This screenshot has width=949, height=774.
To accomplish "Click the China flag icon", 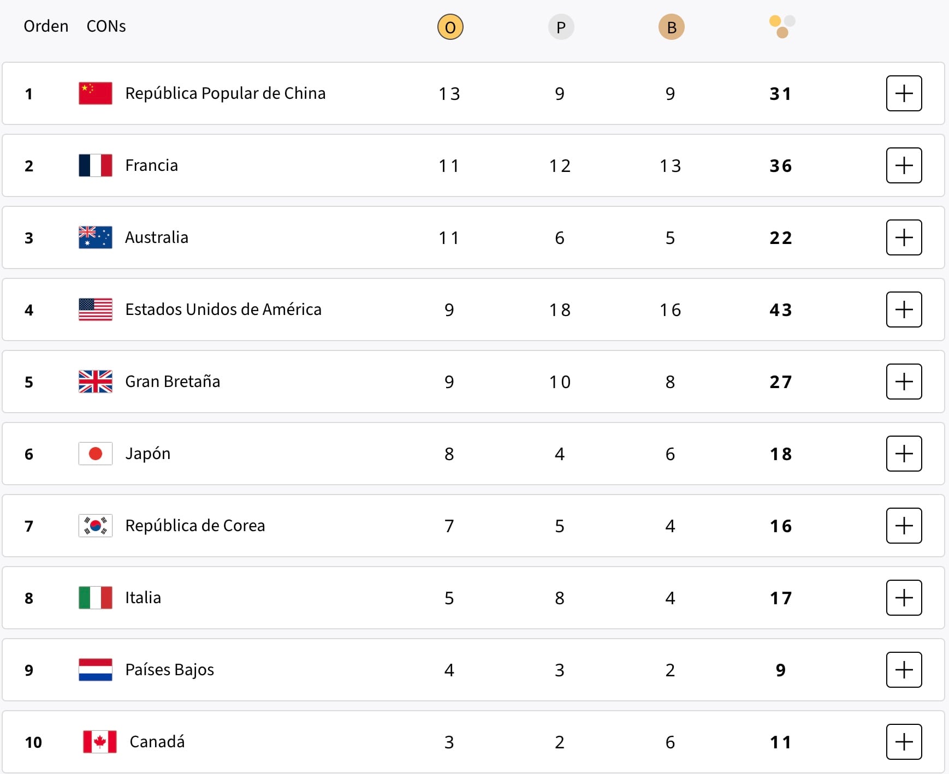I will tap(96, 93).
